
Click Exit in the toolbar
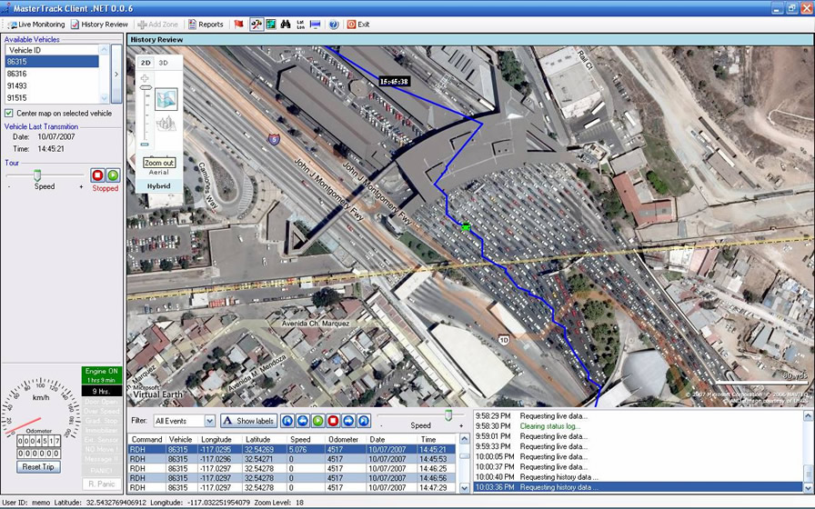click(358, 25)
